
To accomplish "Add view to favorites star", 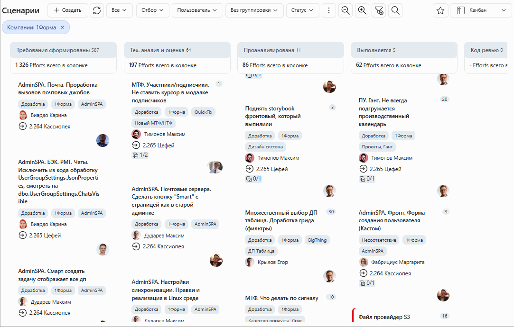I will tap(440, 10).
